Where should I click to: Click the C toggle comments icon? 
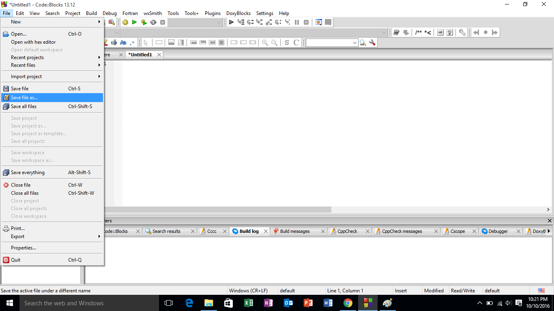(296, 43)
